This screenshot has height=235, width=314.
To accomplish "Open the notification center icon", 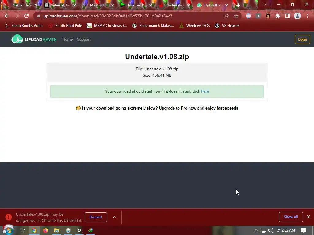I will point(304,230).
